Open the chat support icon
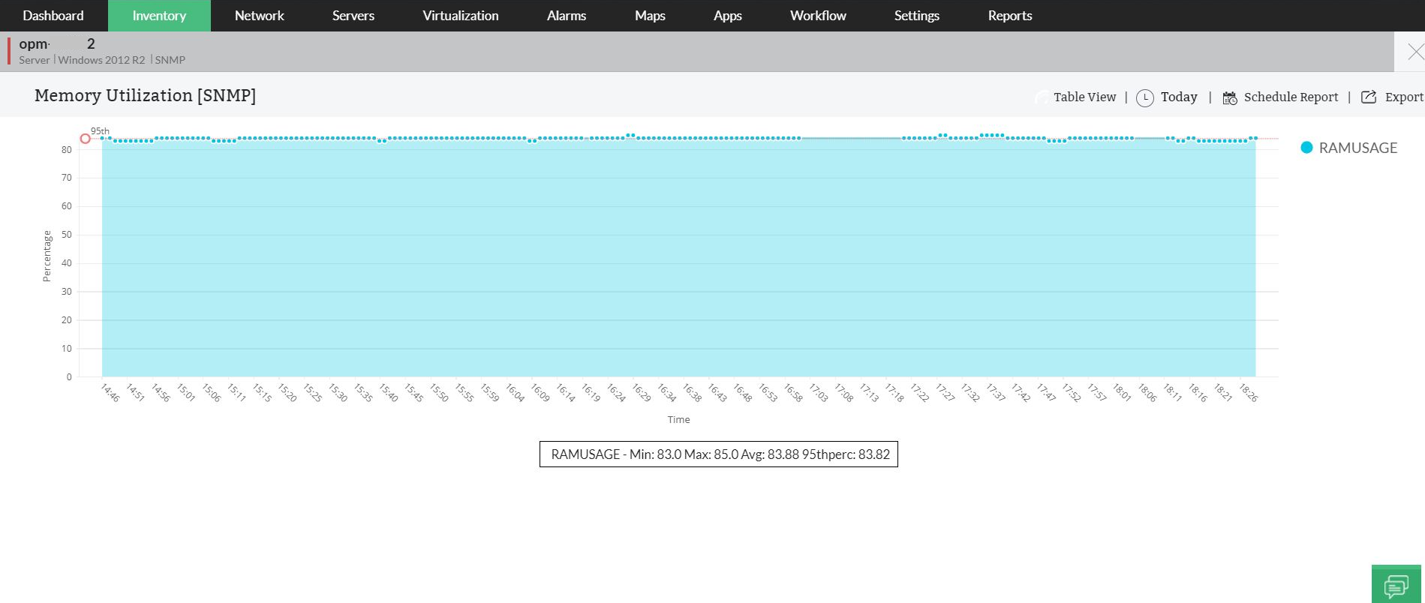 click(1396, 584)
